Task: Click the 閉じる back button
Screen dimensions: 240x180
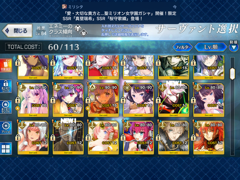Action: click(x=17, y=31)
